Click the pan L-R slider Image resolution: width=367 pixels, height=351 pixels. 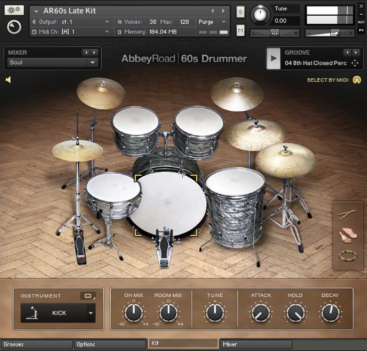[275, 33]
